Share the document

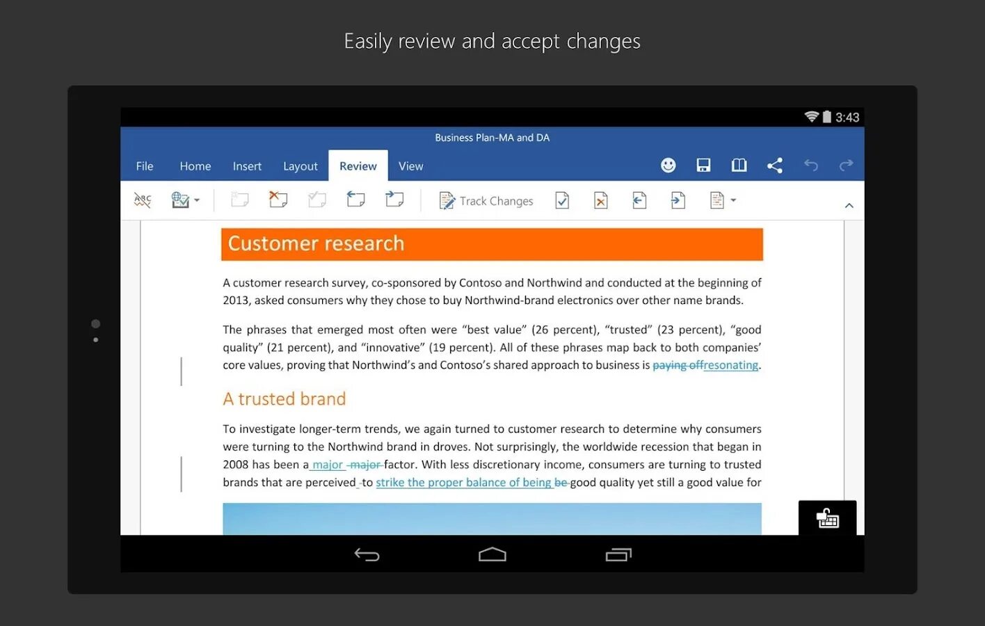(775, 165)
